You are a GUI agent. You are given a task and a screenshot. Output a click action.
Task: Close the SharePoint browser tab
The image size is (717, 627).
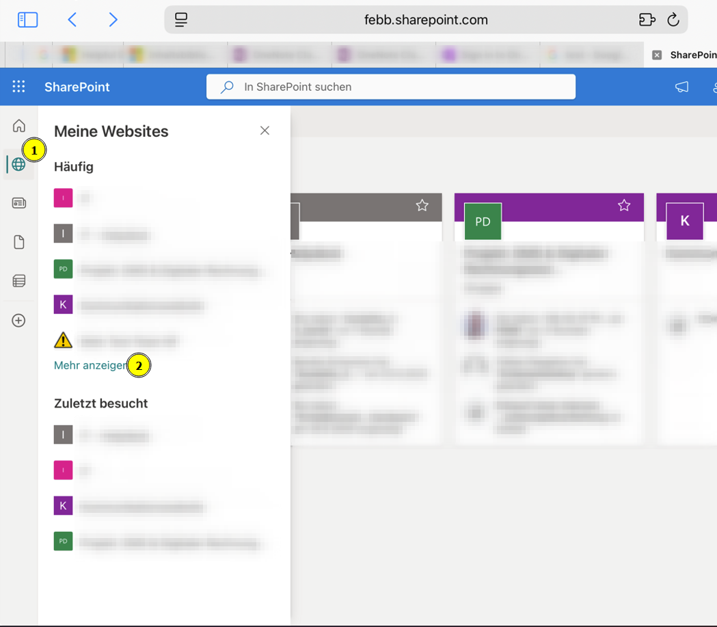657,55
